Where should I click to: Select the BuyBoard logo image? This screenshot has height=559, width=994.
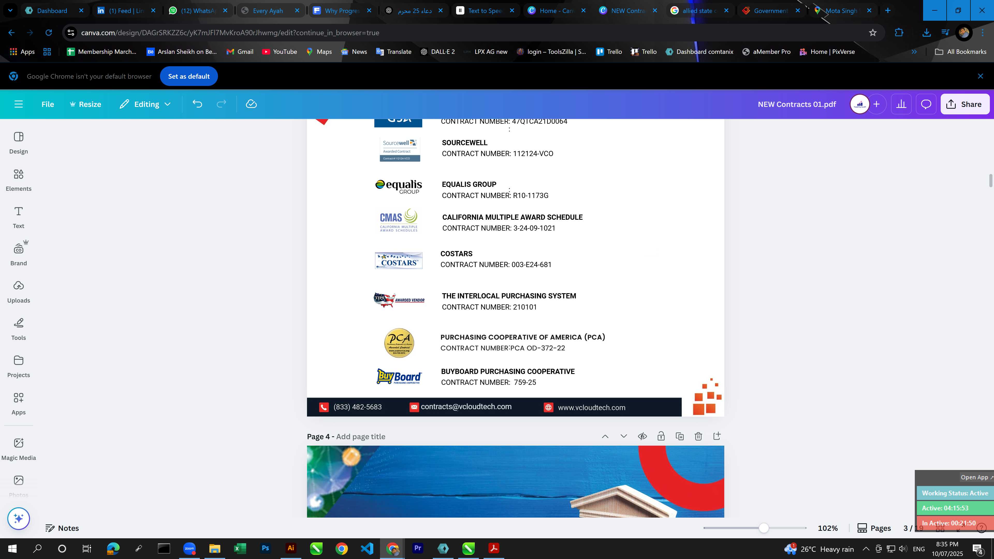399,377
